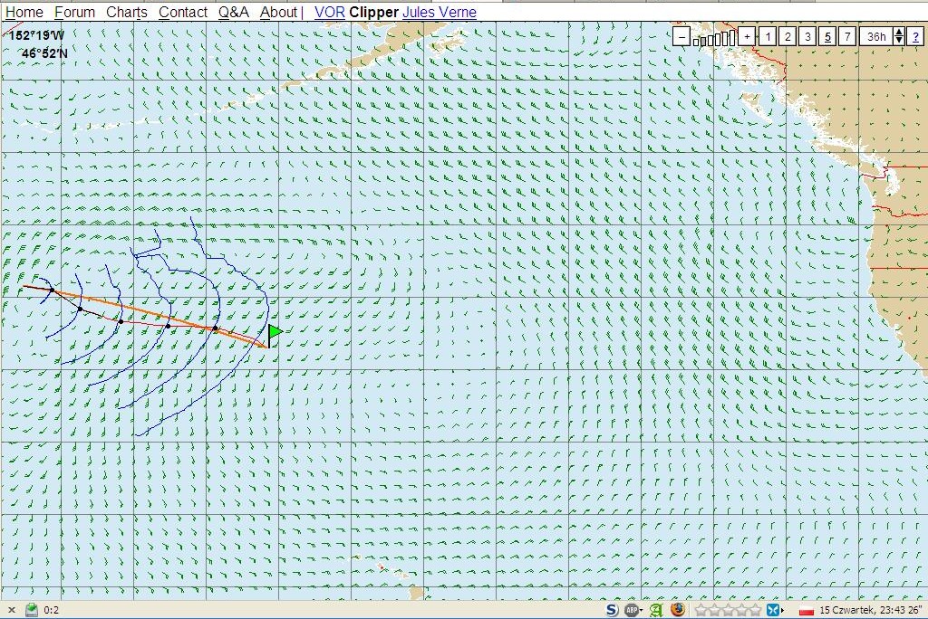This screenshot has width=928, height=619.
Task: Open the Charts menu item
Action: [x=126, y=12]
